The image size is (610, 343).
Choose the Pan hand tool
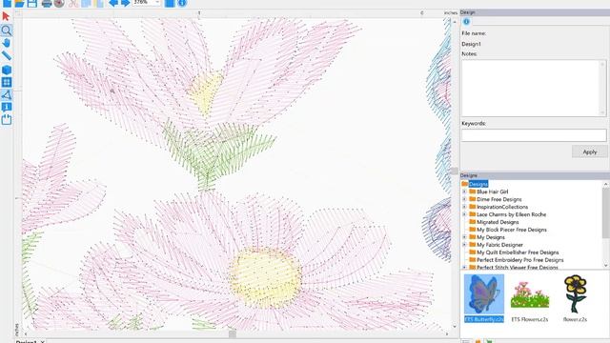tap(7, 43)
